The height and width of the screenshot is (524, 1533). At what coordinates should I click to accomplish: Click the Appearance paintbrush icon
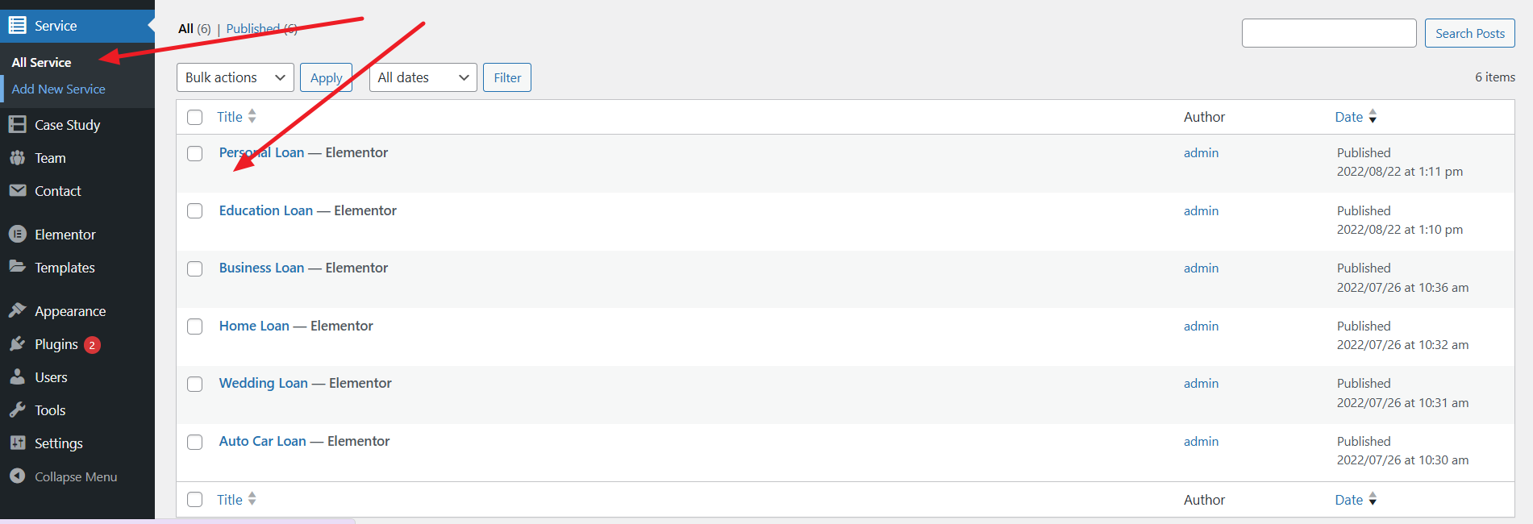[x=17, y=310]
